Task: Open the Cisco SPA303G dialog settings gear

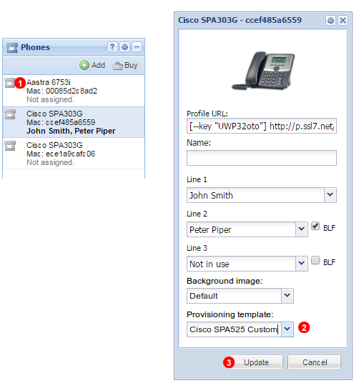Action: tap(330, 20)
